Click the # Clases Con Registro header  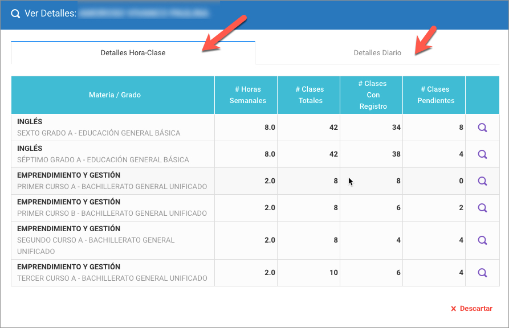[x=372, y=95]
